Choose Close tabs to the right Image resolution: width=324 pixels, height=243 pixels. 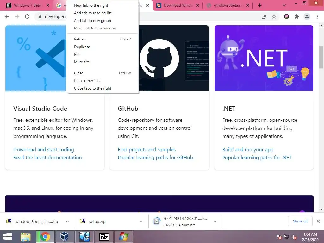click(103, 88)
